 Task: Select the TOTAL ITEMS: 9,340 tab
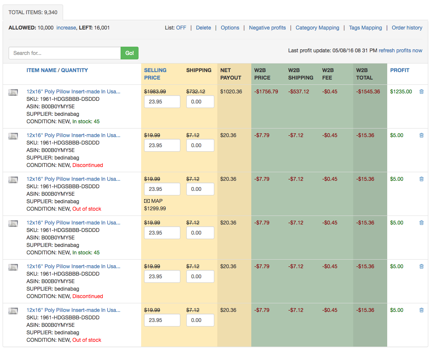pos(33,12)
